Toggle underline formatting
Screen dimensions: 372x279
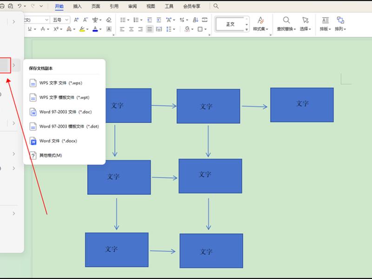30,29
